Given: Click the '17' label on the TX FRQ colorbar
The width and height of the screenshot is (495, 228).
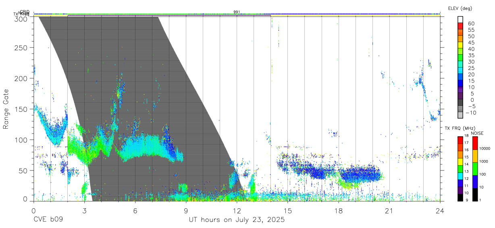Looking at the screenshot, I should pos(466,143).
